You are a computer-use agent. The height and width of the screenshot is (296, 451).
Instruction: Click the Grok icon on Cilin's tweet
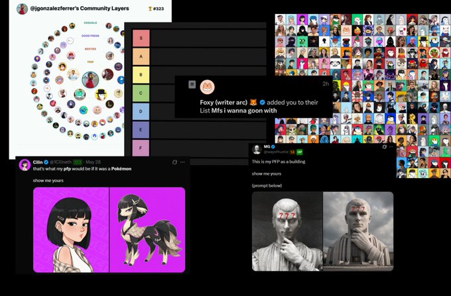pyautogui.click(x=174, y=162)
